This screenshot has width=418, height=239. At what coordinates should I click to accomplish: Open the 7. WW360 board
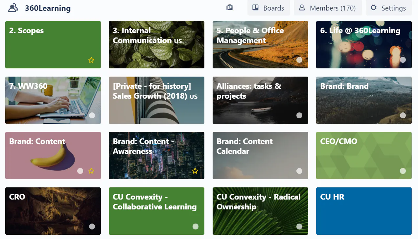click(53, 100)
